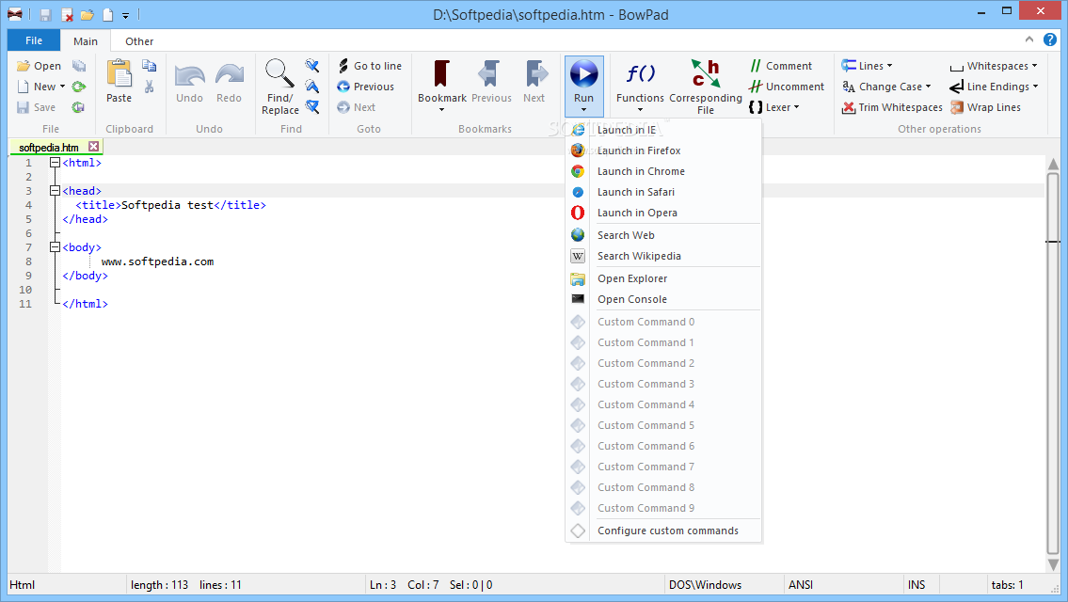
Task: Open the File ribbon tab
Action: tap(34, 40)
